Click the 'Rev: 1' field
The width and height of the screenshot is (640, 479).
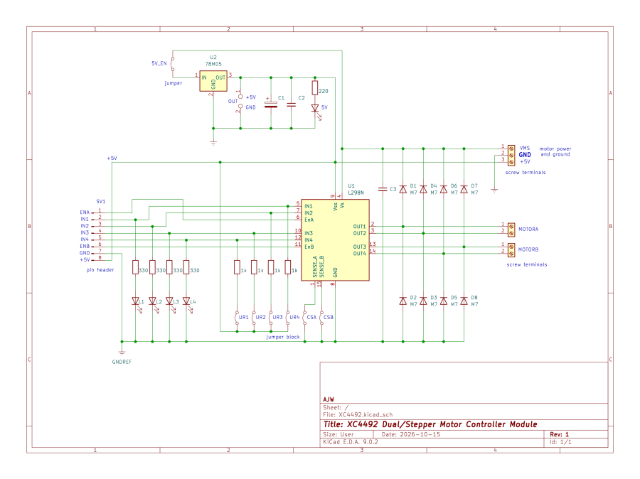pyautogui.click(x=559, y=434)
